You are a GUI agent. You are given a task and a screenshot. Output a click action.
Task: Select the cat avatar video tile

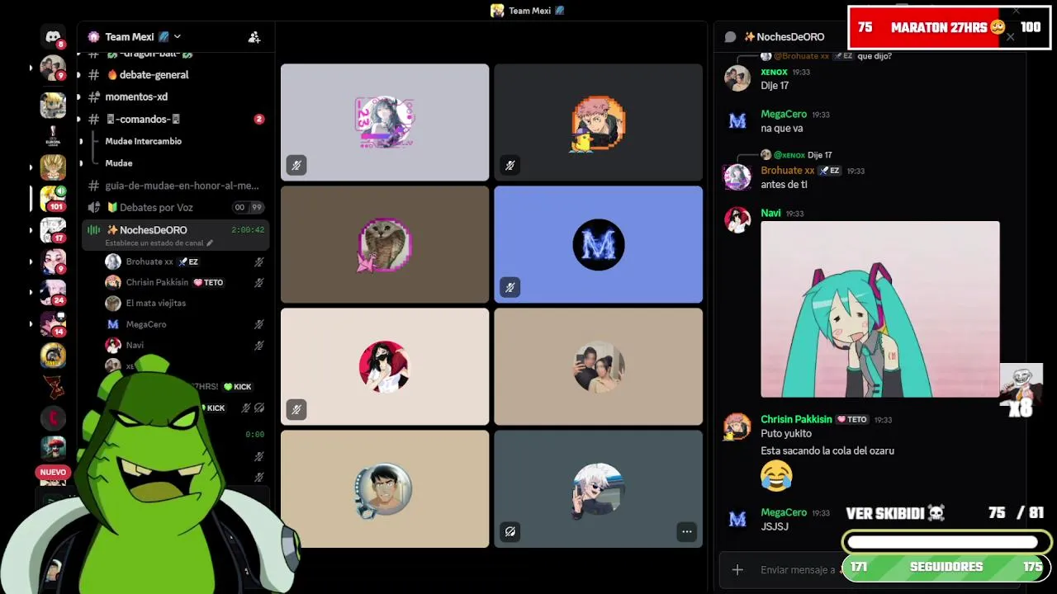point(385,244)
